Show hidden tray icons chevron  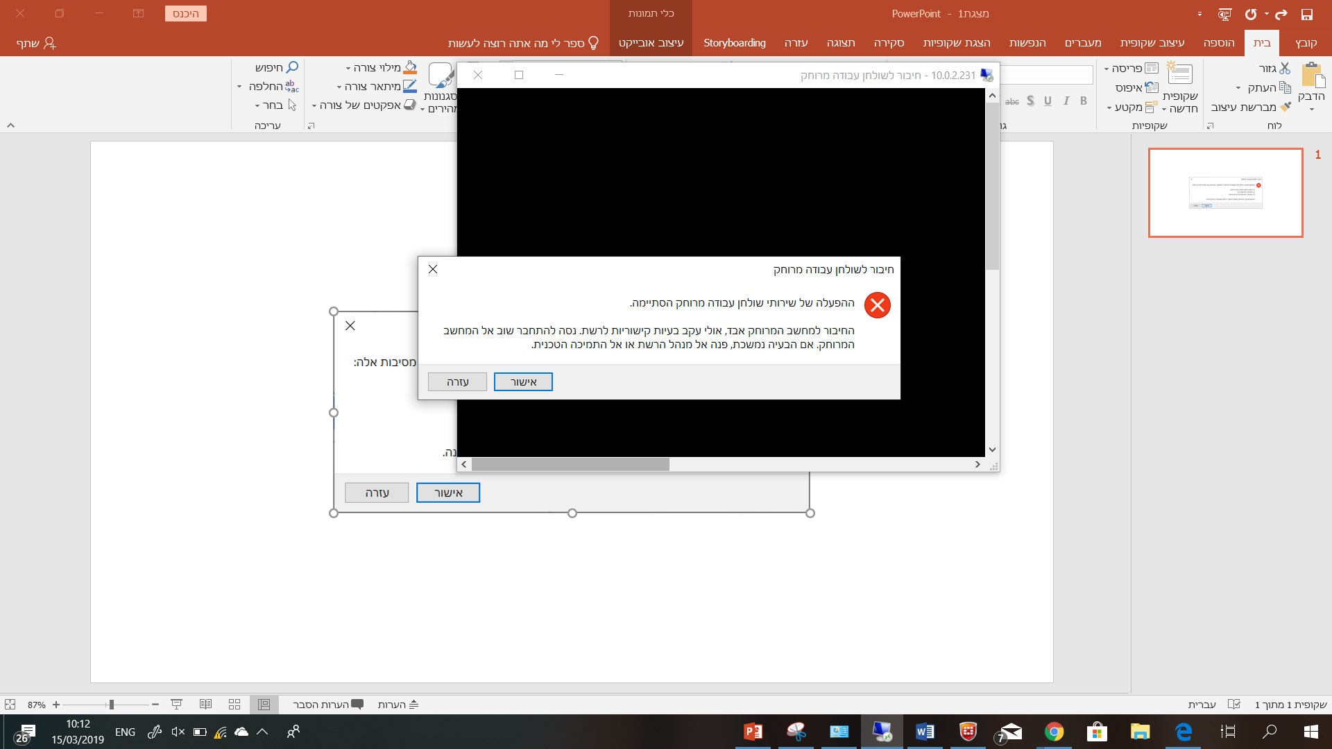point(262,732)
